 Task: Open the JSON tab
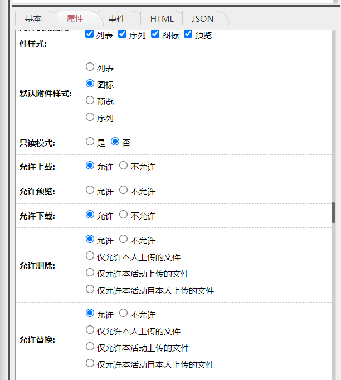203,18
